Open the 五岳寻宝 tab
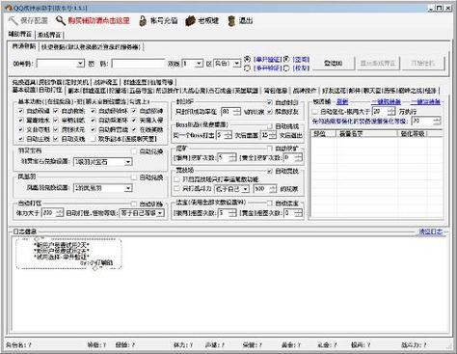This screenshot has height=354, width=457. (141, 91)
